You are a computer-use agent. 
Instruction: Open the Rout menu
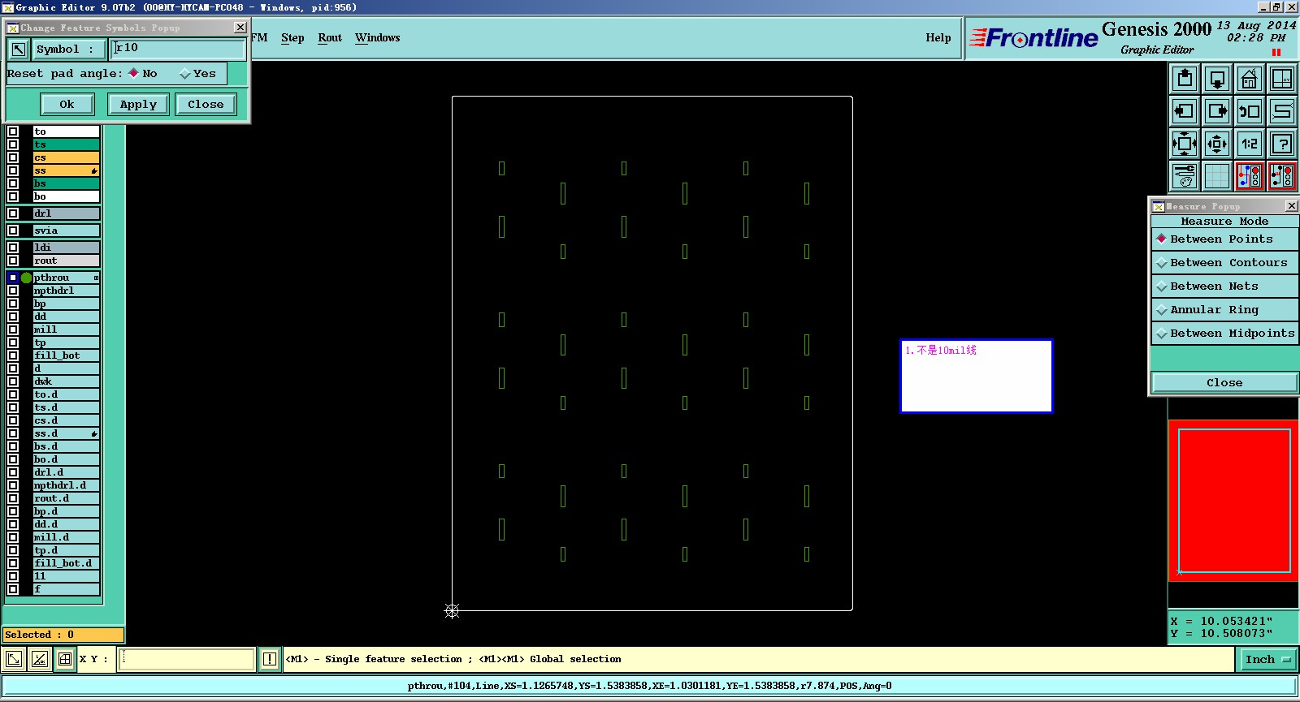tap(330, 38)
